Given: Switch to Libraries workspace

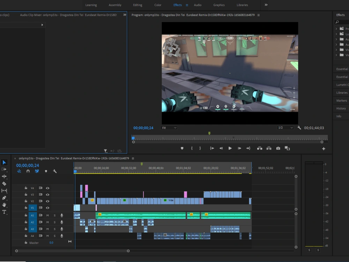Looking at the screenshot, I should coord(242,5).
